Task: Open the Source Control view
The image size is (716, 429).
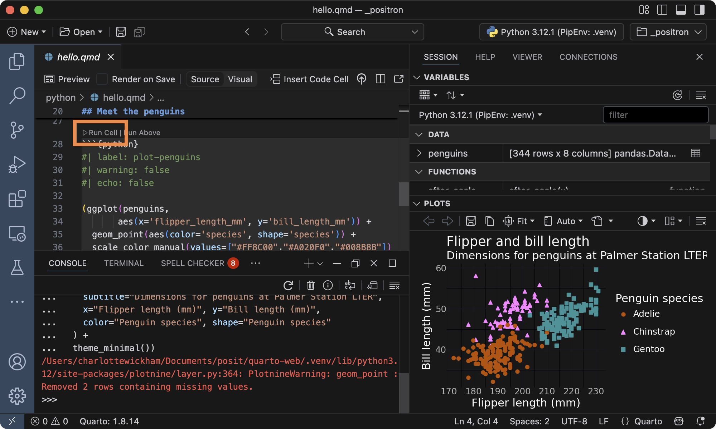Action: coord(17,130)
